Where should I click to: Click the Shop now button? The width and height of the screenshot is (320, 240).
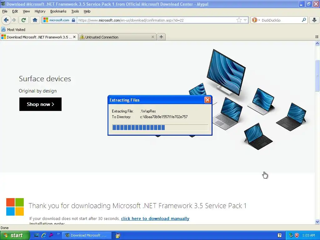click(40, 104)
